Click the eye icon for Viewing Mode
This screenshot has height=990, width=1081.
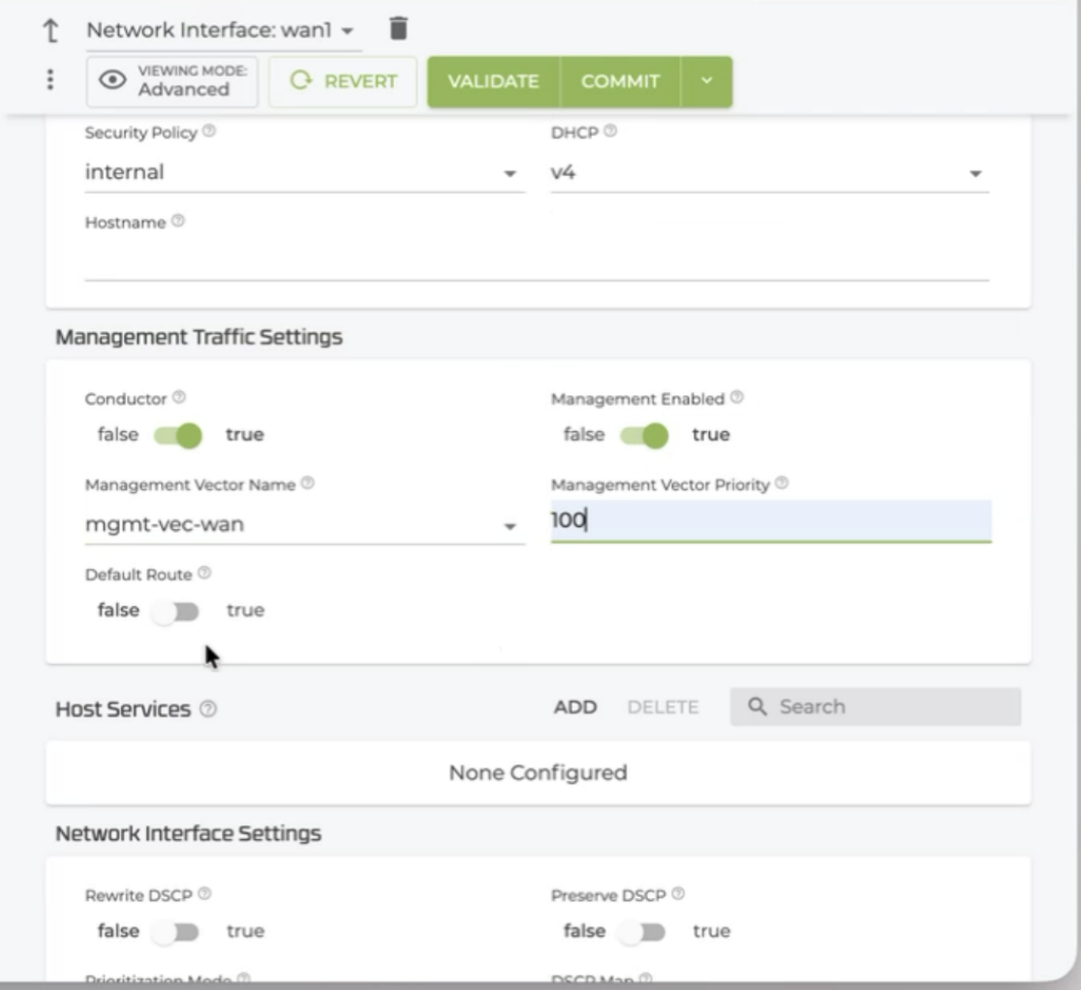112,80
